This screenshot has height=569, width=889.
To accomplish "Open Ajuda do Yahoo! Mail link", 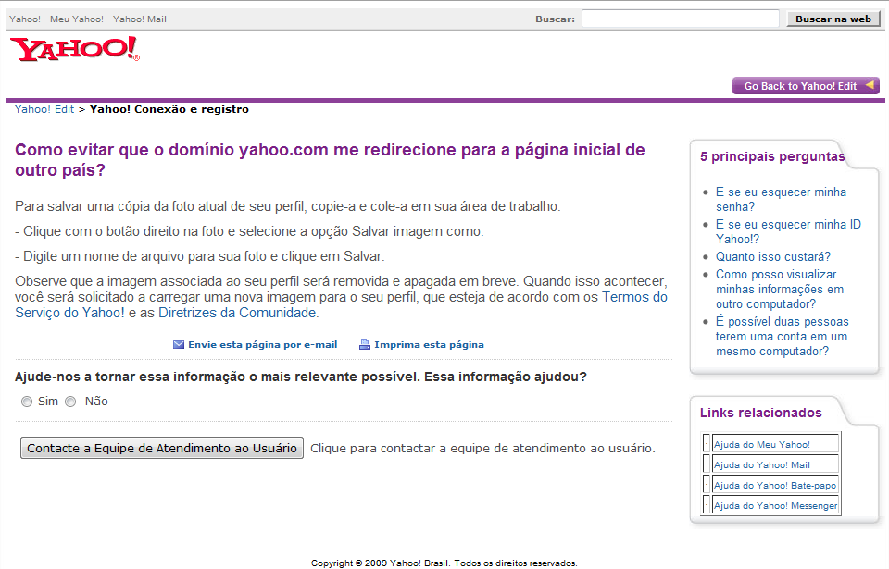I will pos(761,464).
